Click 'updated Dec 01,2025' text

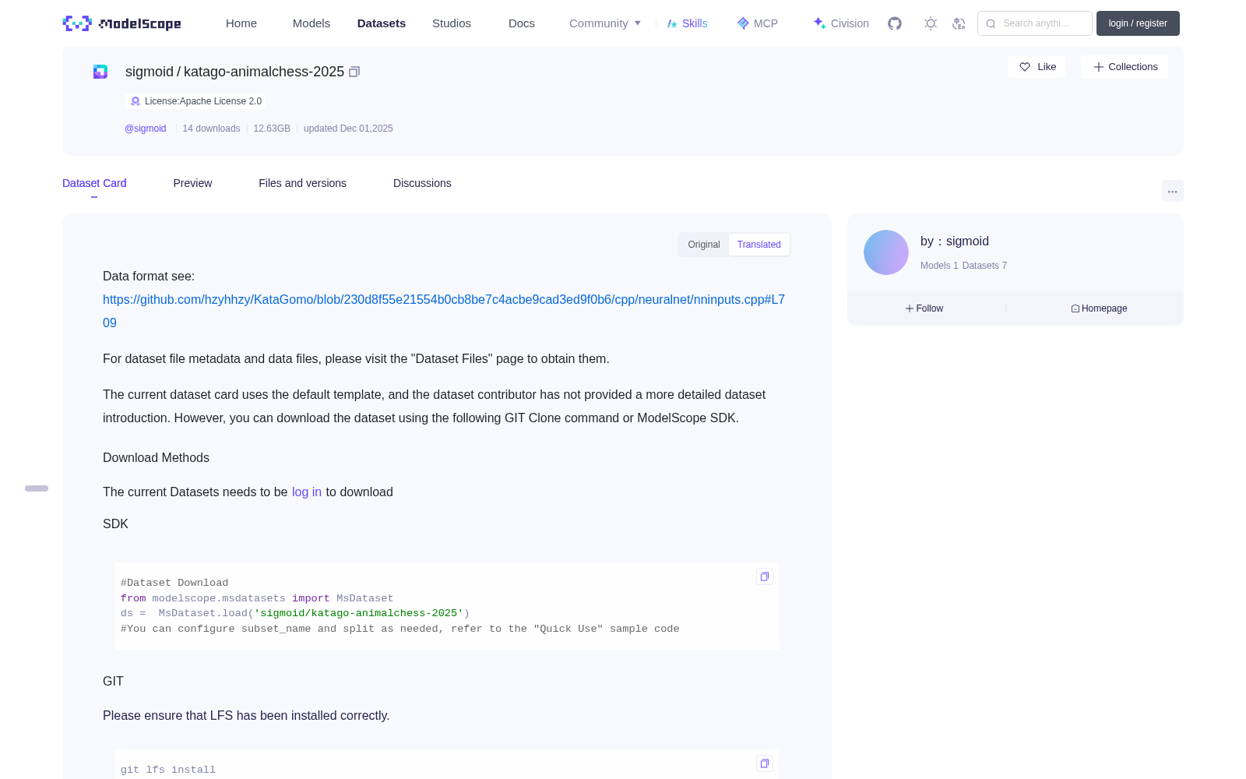(x=348, y=129)
